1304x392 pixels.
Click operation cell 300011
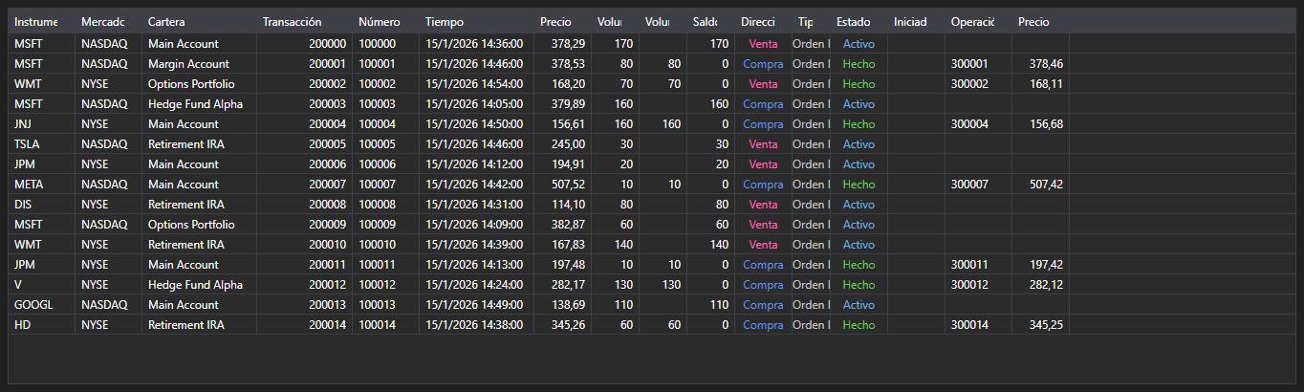(x=978, y=265)
